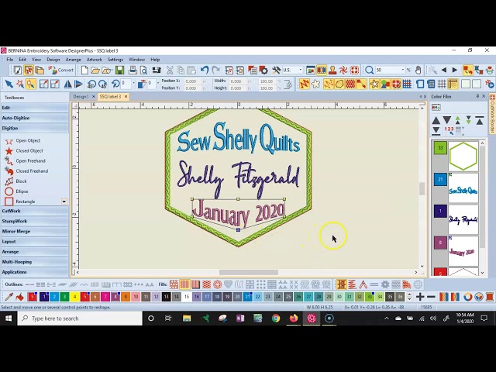Screen dimensions: 496x372
Task: Toggle Show Outlines flower icon
Action: tap(315, 84)
